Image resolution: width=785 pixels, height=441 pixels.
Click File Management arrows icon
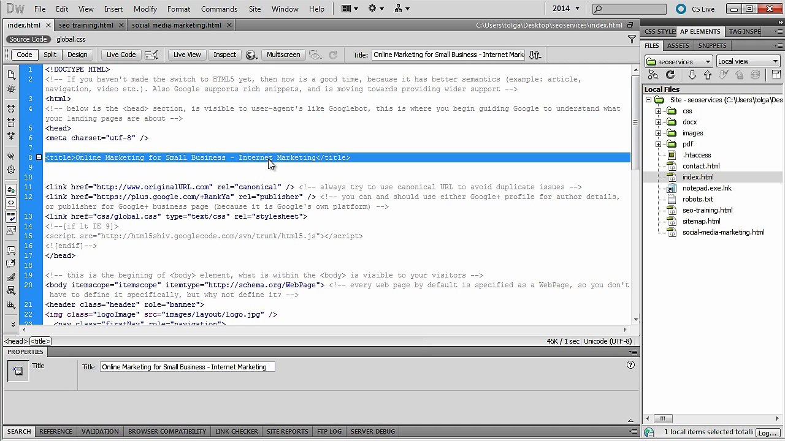click(535, 55)
